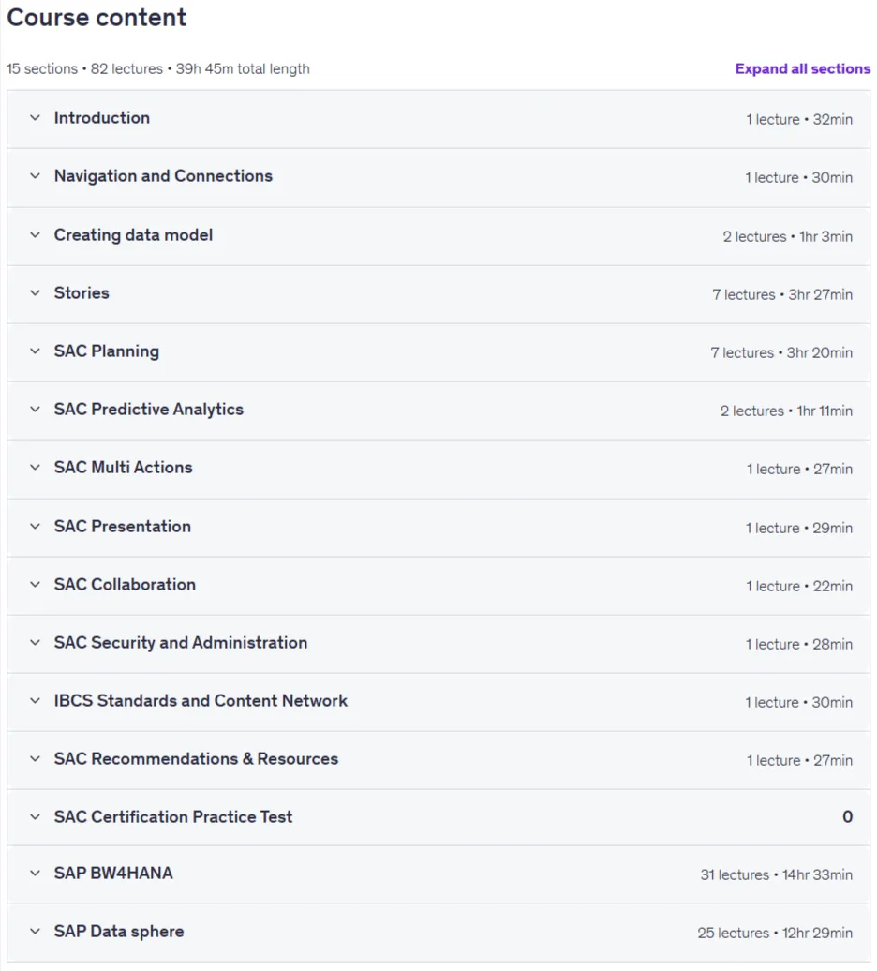The width and height of the screenshot is (877, 971).
Task: Click the 25 lectures 12hr 29min label
Action: tap(775, 934)
